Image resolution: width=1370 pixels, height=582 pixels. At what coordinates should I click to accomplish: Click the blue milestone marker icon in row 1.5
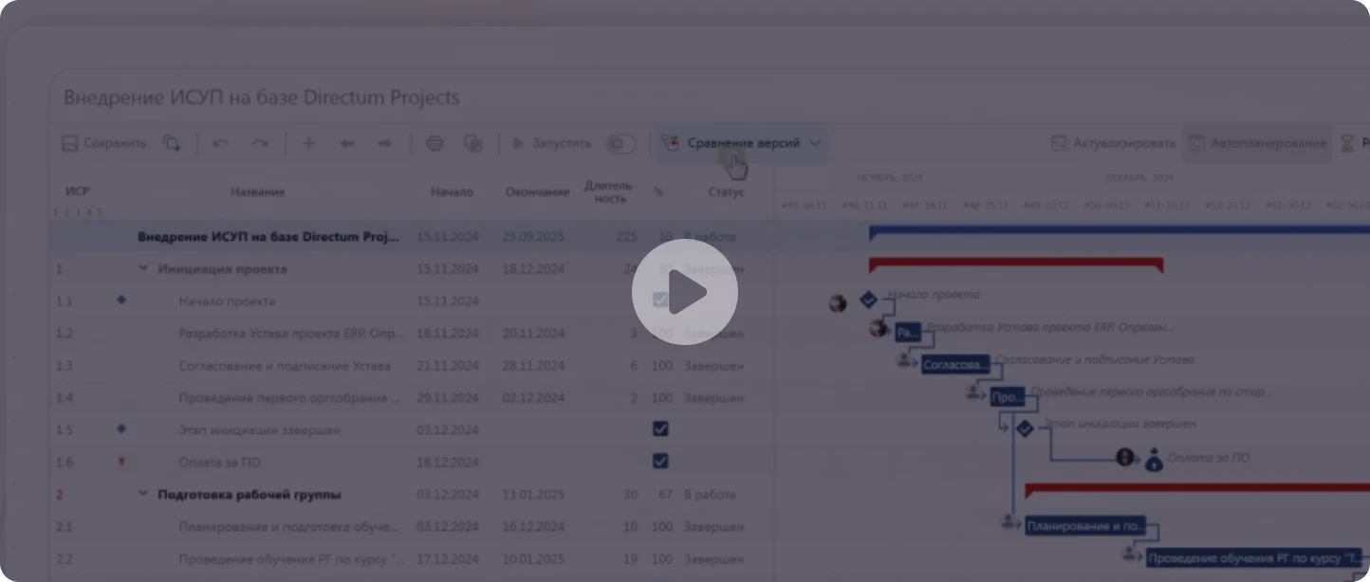pyautogui.click(x=120, y=428)
